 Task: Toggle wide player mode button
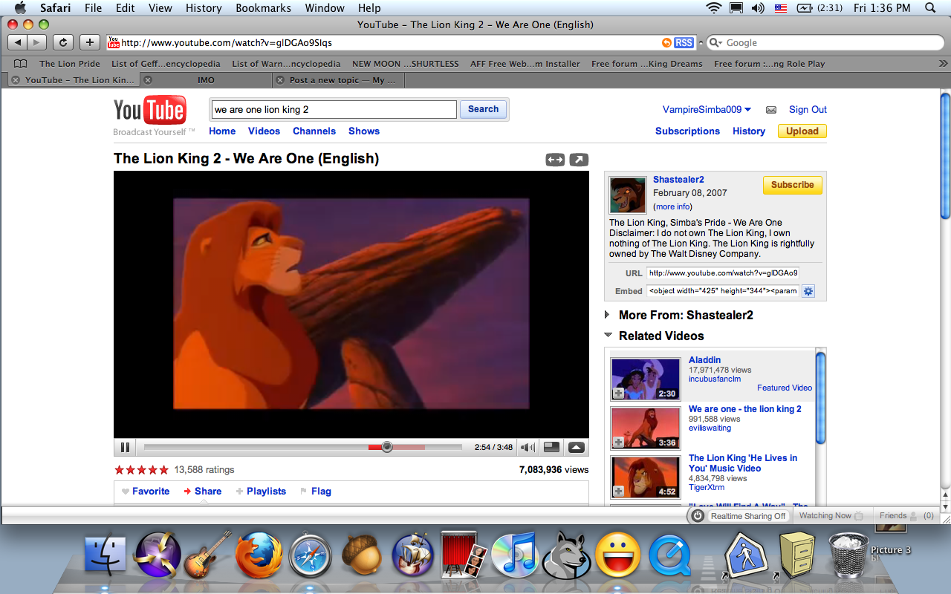[x=555, y=160]
